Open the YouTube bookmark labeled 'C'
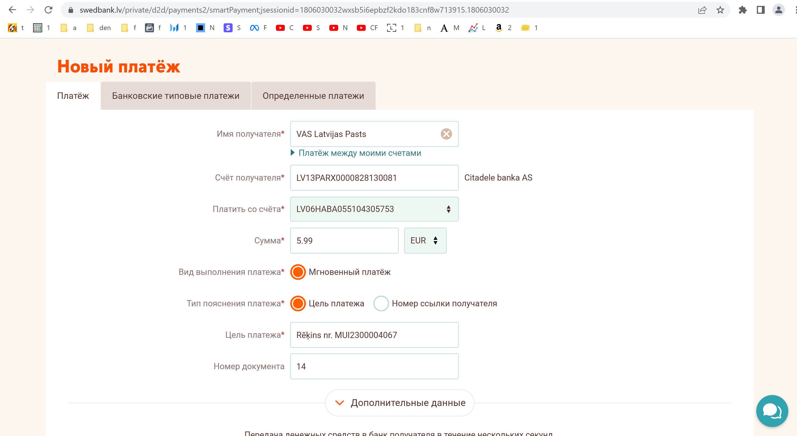The height and width of the screenshot is (436, 797). (x=285, y=28)
